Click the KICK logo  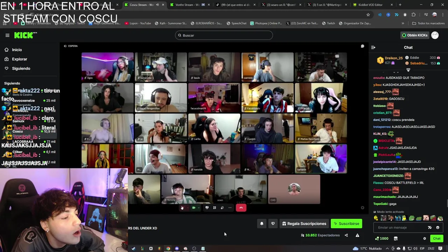[x=25, y=35]
